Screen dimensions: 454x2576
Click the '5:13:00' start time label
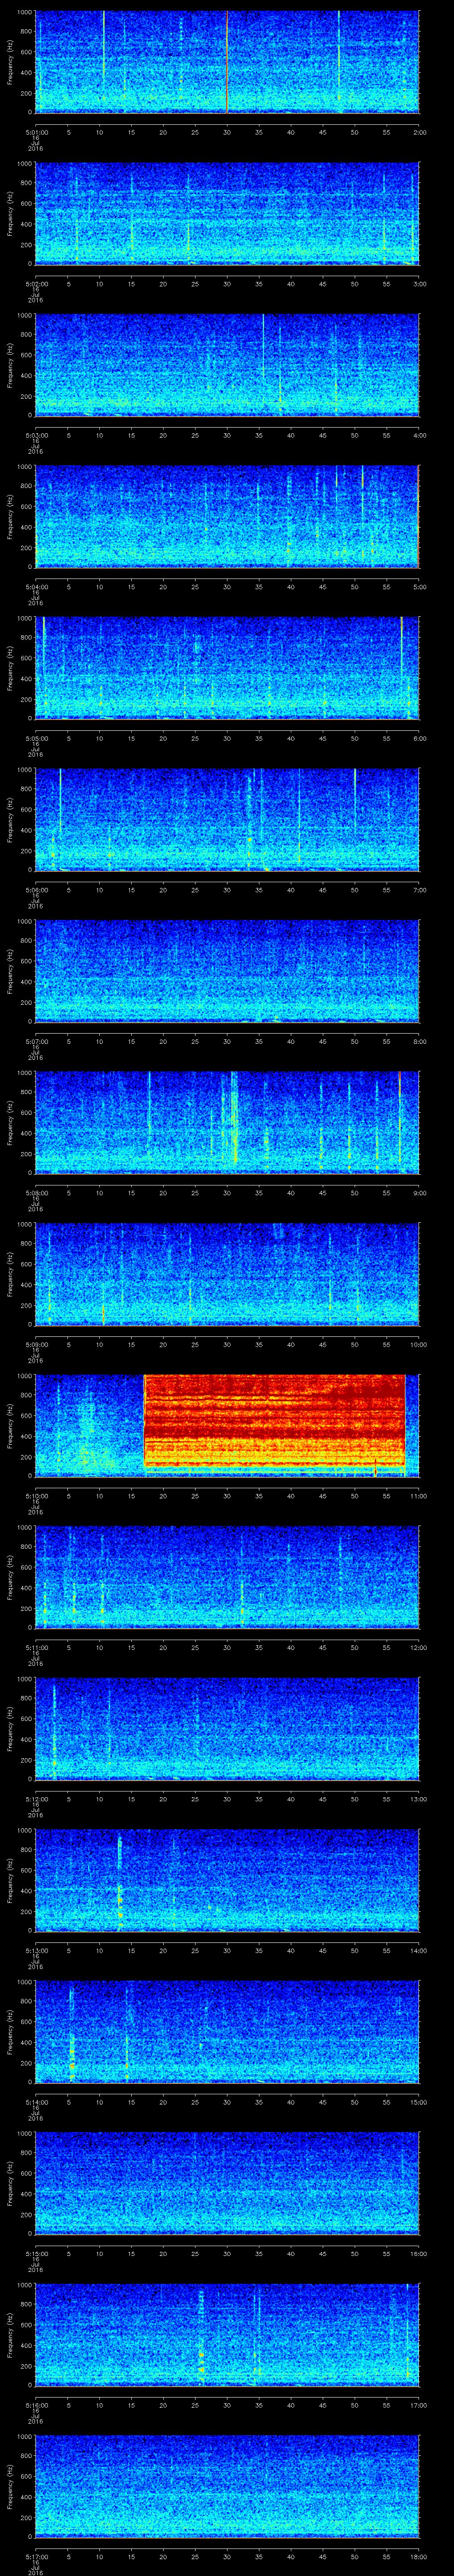pyautogui.click(x=36, y=1950)
